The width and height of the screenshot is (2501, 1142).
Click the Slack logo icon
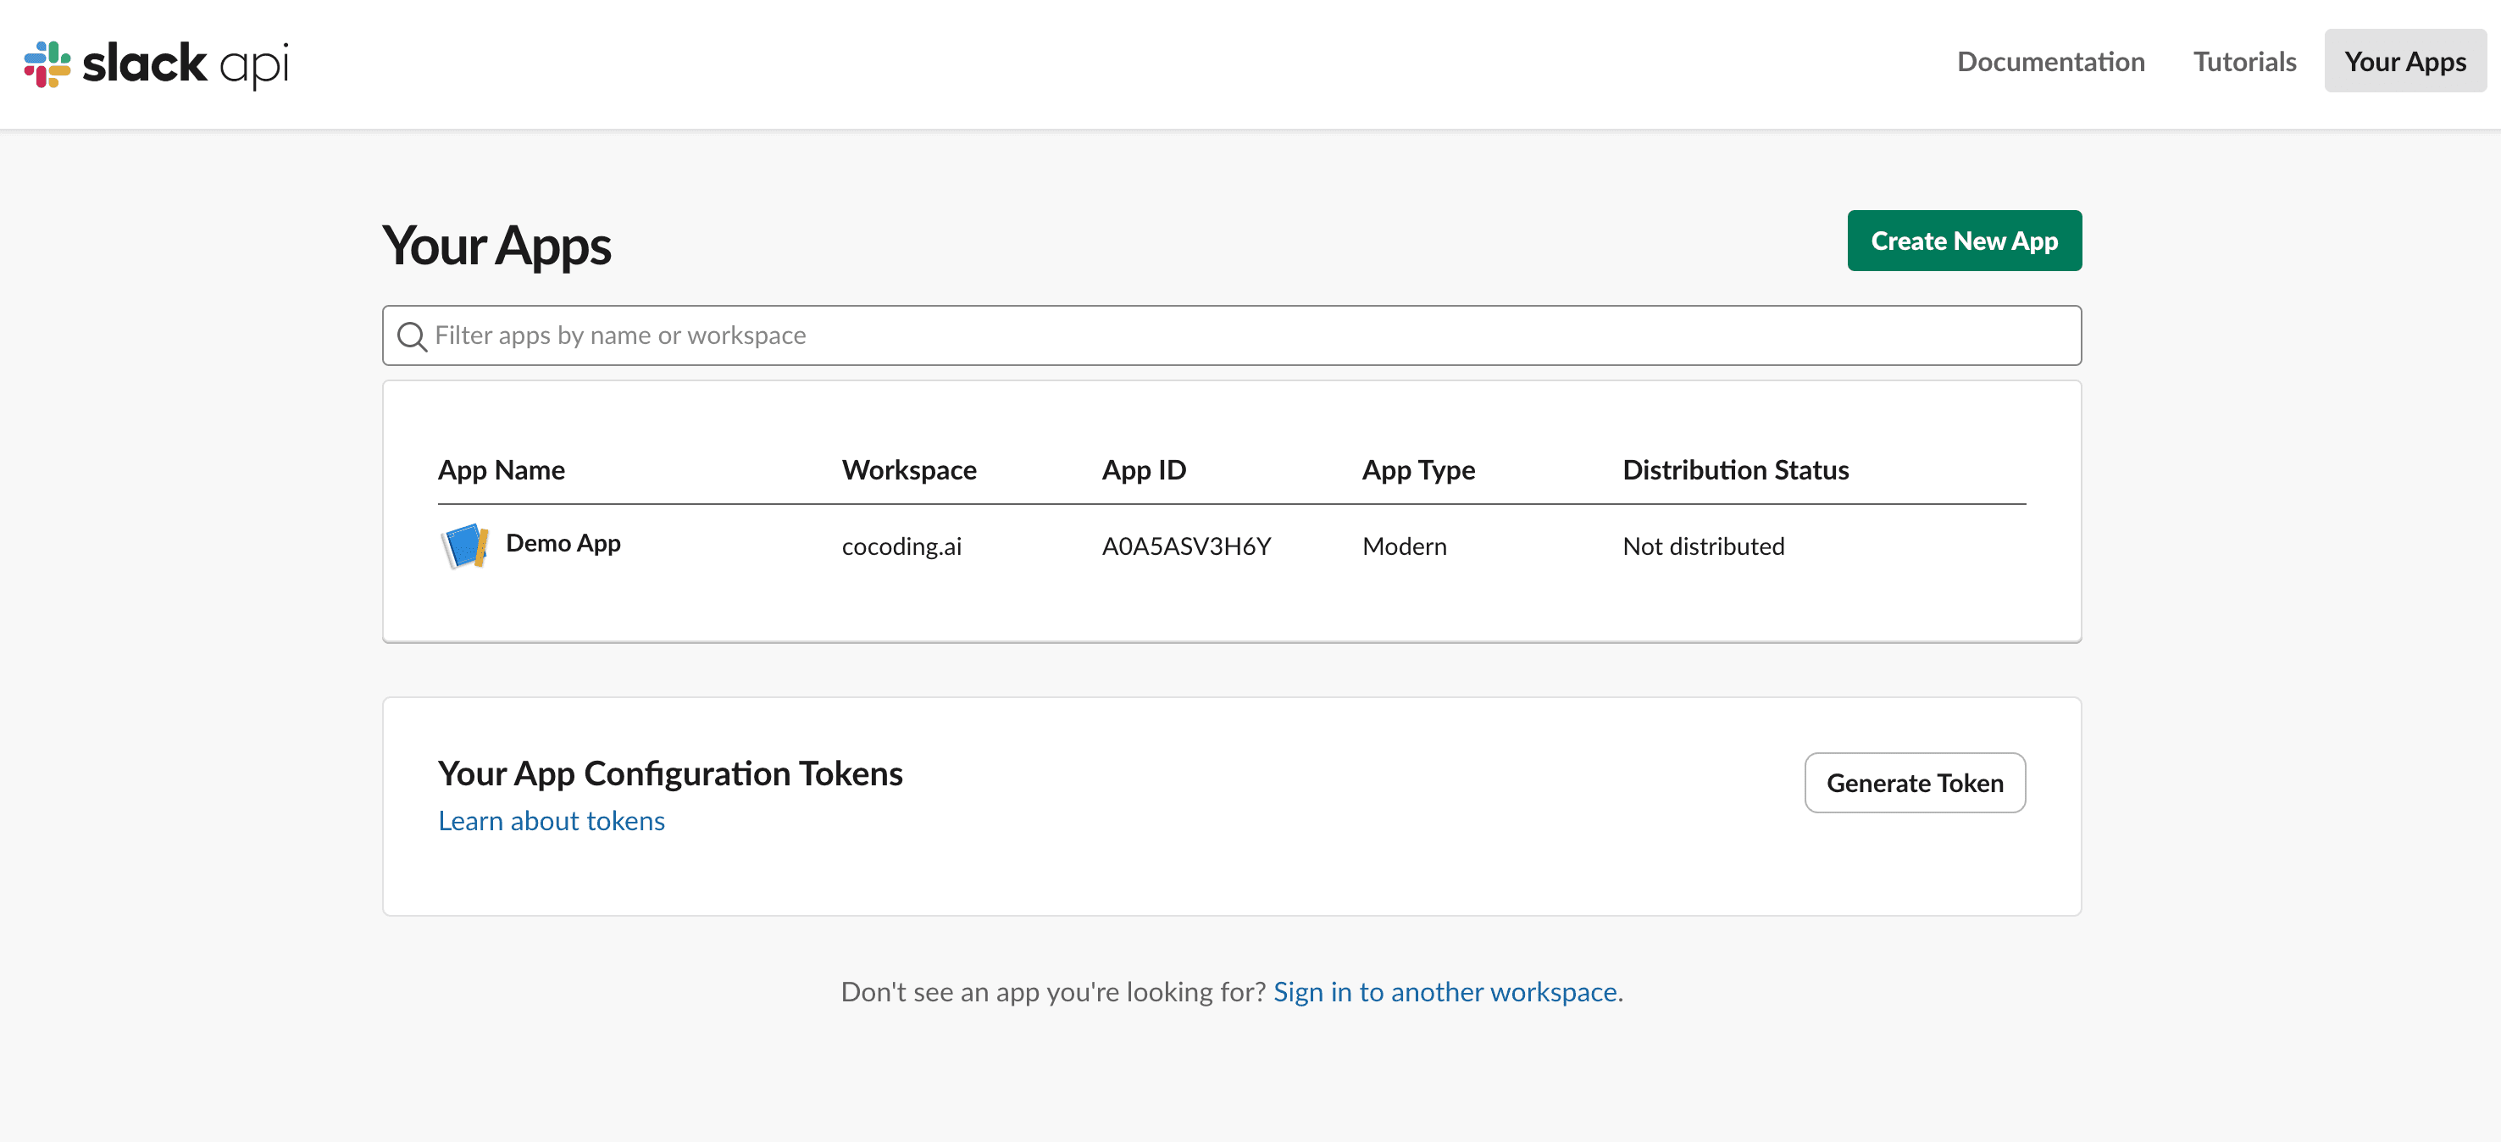pyautogui.click(x=47, y=64)
